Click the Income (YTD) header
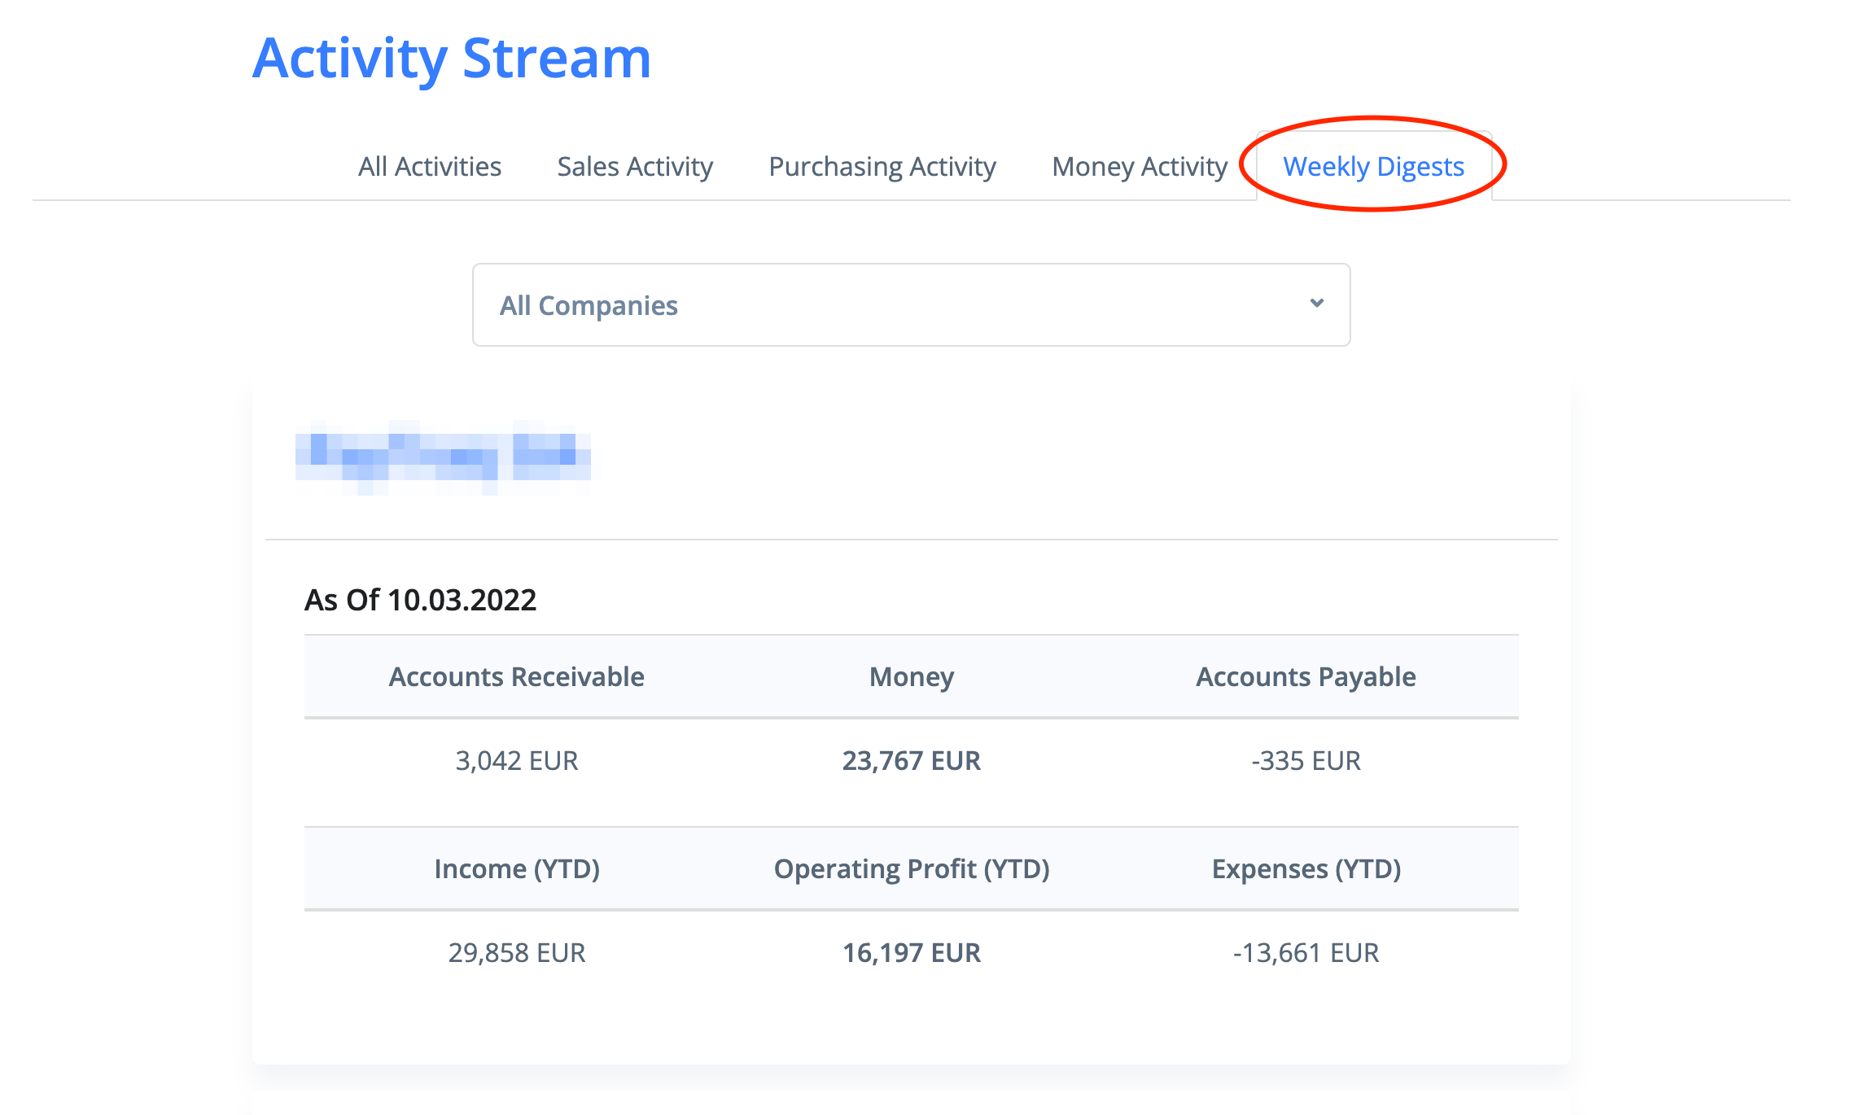Image resolution: width=1851 pixels, height=1115 pixels. [x=516, y=868]
